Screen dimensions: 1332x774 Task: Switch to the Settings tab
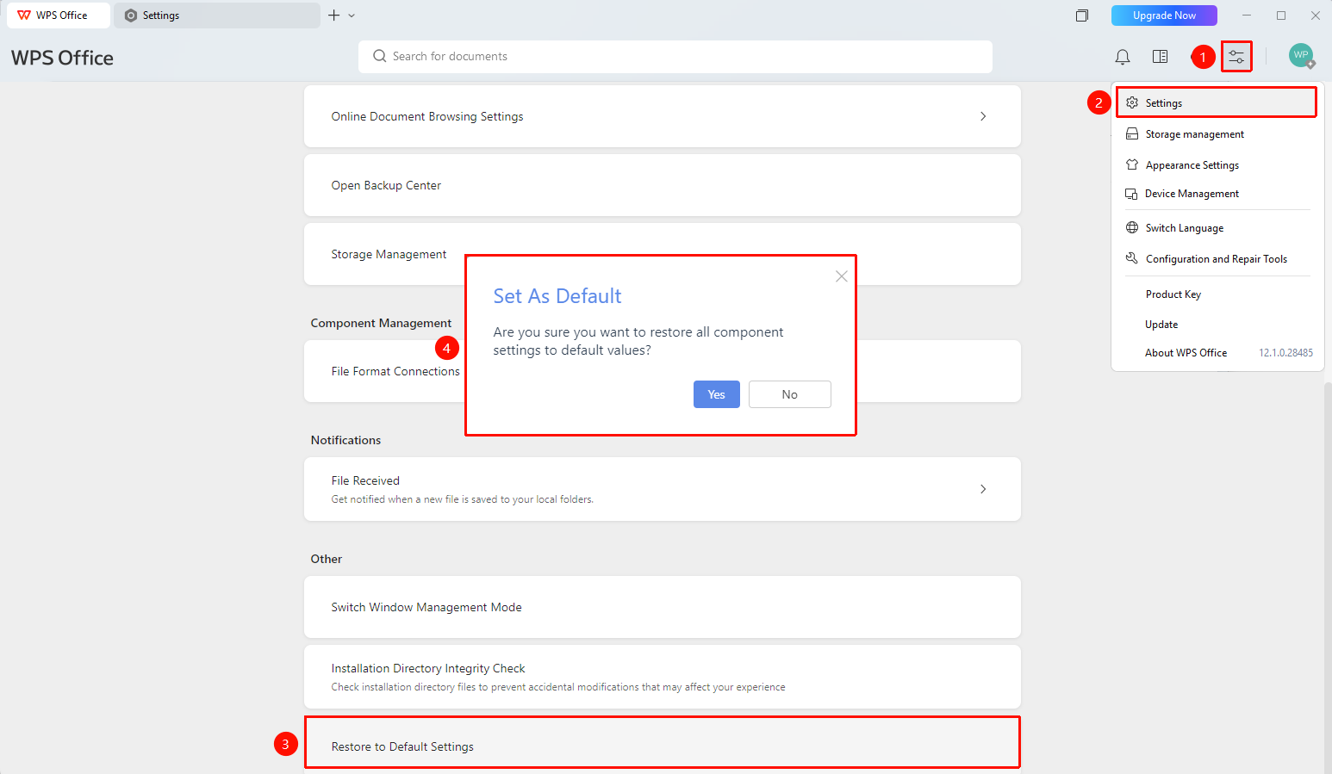click(217, 15)
